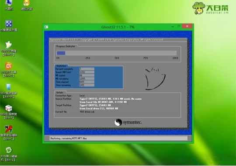Open the blue load-more-externals desktop icon
The image size is (236, 166).
(9, 26)
